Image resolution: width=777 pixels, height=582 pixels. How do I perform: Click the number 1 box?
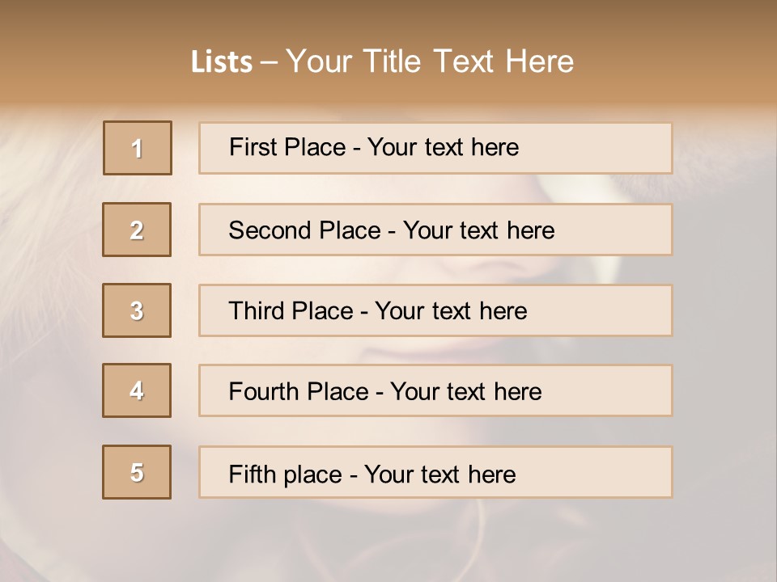click(x=138, y=148)
